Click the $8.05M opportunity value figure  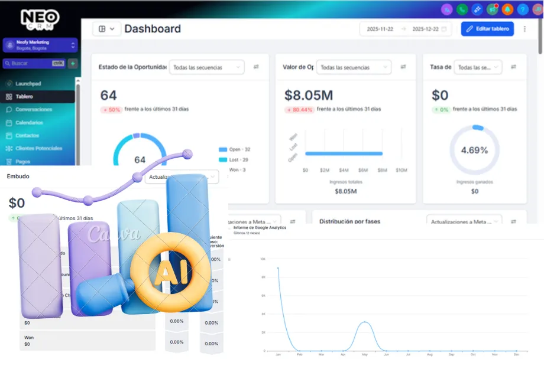(309, 95)
